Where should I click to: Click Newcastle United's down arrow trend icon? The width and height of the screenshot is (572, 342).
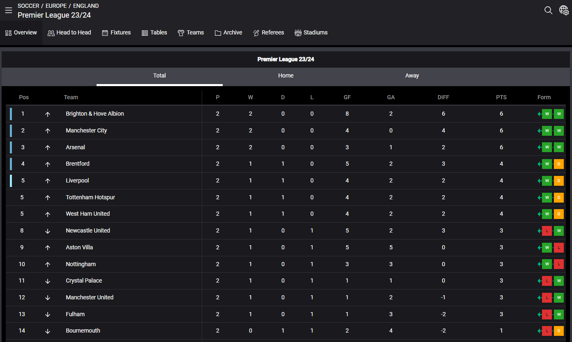pos(48,231)
